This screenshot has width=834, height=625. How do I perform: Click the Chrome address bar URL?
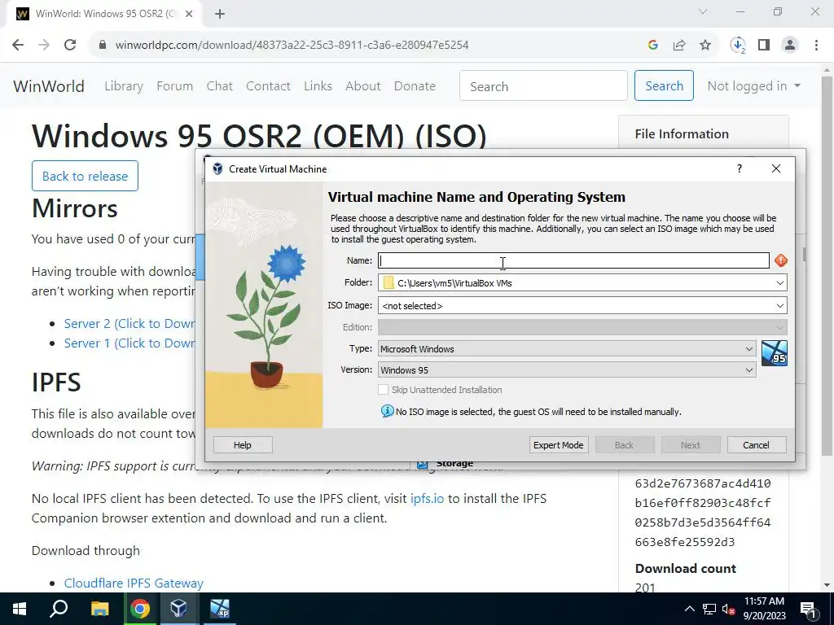292,46
